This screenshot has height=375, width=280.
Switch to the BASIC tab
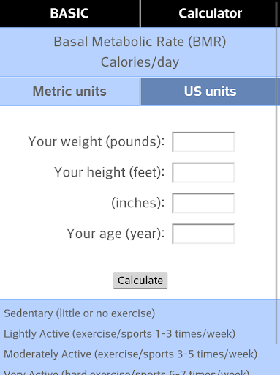[69, 13]
